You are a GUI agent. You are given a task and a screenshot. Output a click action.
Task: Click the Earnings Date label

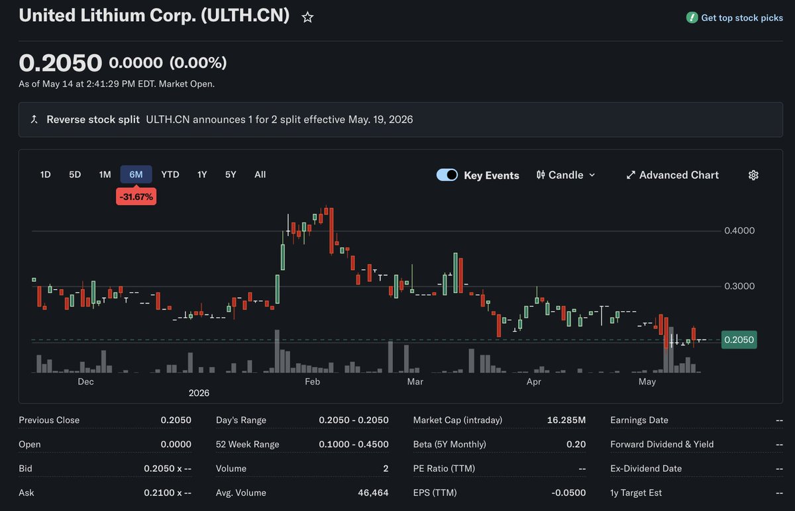click(639, 420)
